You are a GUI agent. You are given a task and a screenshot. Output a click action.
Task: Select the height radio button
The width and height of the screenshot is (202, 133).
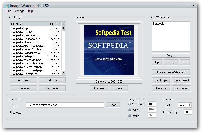130,116
